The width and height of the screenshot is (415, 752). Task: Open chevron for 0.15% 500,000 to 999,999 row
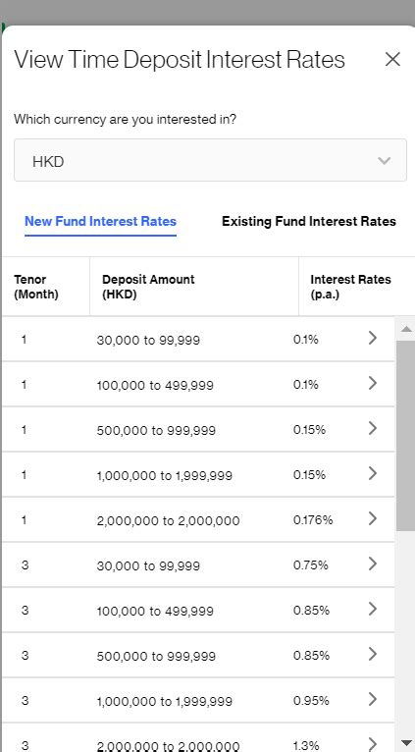pyautogui.click(x=373, y=429)
